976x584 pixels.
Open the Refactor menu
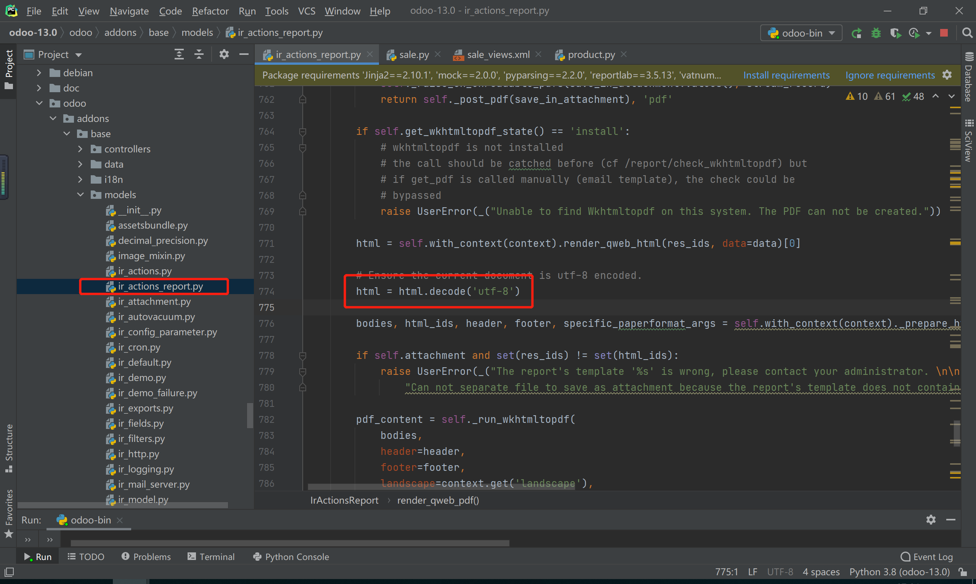(x=210, y=11)
